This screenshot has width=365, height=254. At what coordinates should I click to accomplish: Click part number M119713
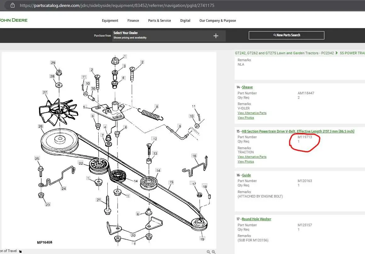tap(305, 137)
